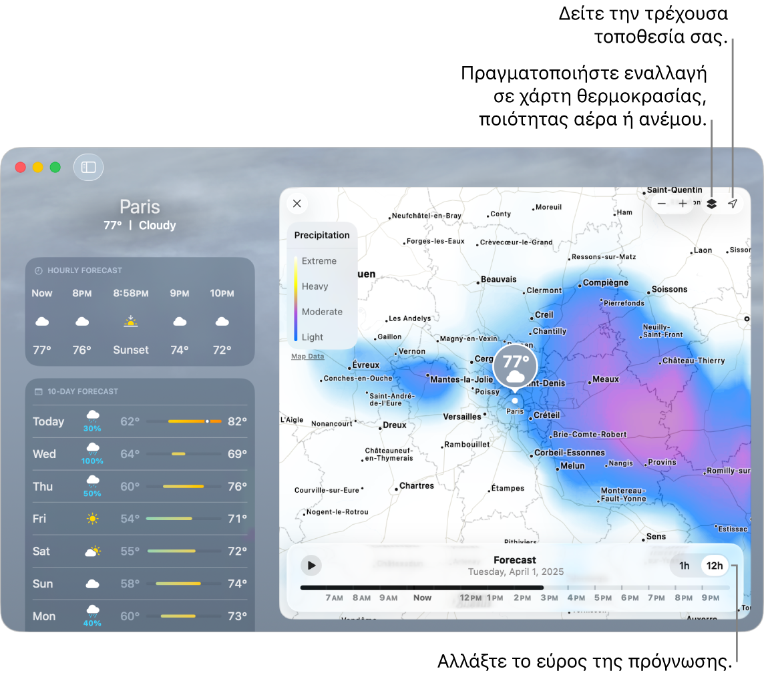Image resolution: width=764 pixels, height=673 pixels.
Task: Select the 12h forecast range
Action: 715,566
